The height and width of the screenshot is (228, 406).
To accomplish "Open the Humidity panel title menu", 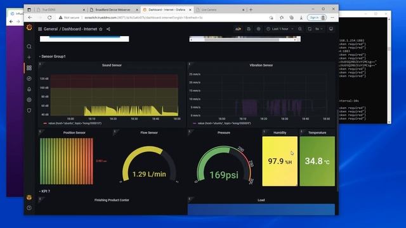I will (280, 132).
